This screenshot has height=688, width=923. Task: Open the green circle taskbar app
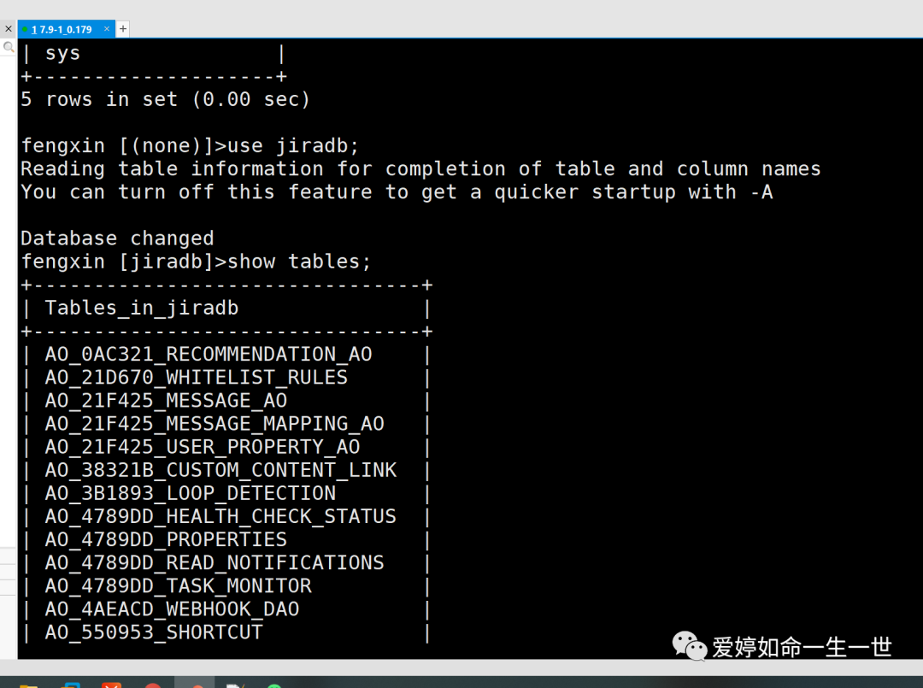click(273, 685)
